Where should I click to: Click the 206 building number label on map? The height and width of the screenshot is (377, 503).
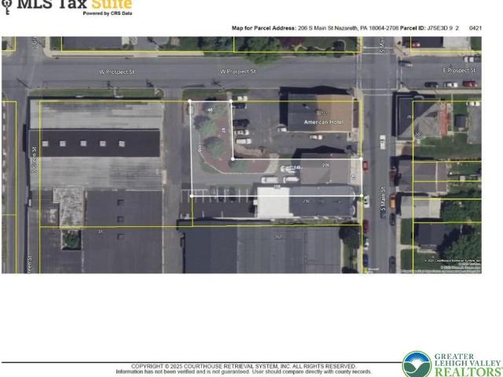(x=325, y=165)
